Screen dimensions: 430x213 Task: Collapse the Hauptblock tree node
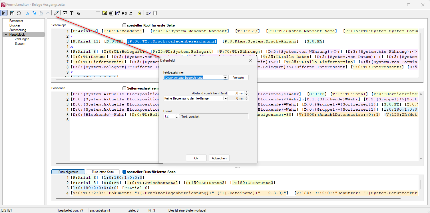pos(6,35)
